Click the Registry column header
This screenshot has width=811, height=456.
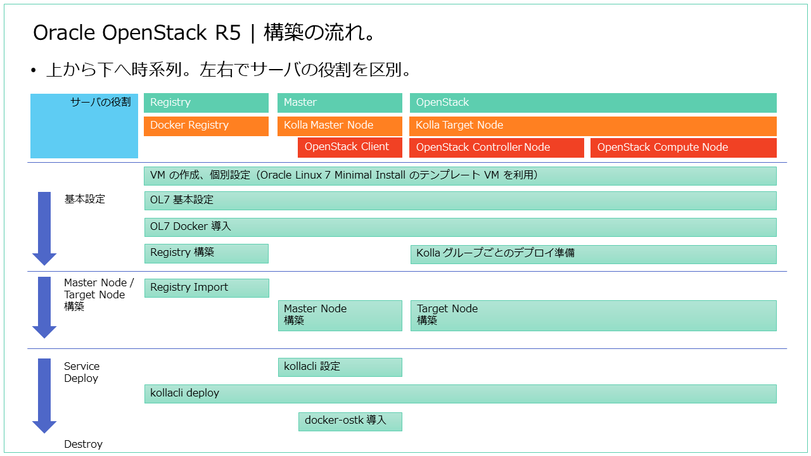pos(205,102)
